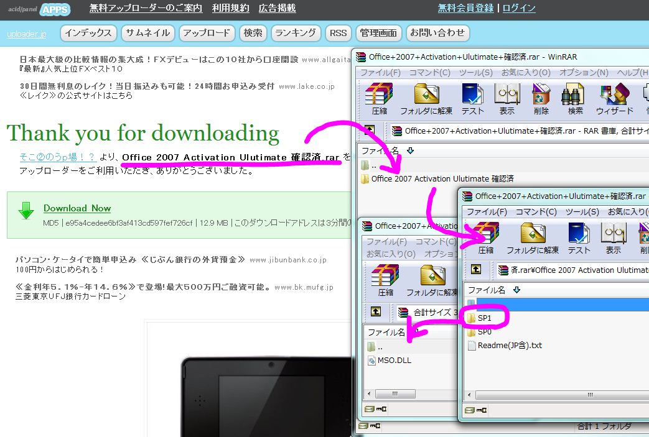Open コマンド(C) menu in the top WinRAR window
Image resolution: width=649 pixels, height=437 pixels.
(x=429, y=72)
